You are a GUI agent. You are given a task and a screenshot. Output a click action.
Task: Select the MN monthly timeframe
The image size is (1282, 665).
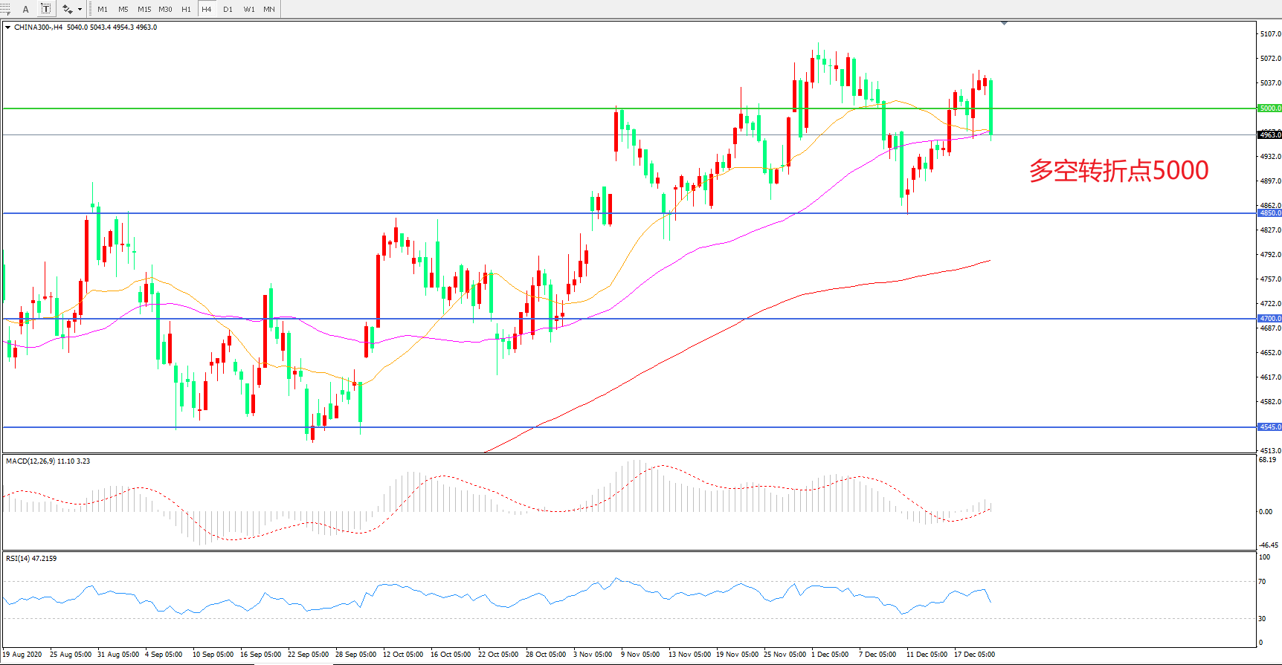(x=269, y=10)
